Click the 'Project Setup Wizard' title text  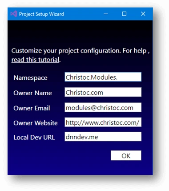(41, 14)
